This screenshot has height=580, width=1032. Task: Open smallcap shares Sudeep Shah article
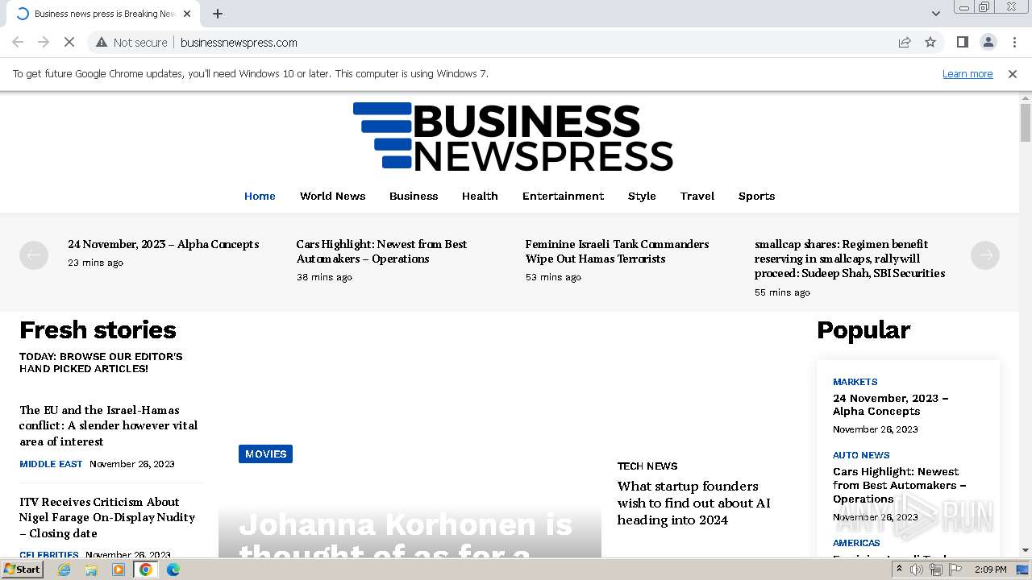[x=850, y=259]
